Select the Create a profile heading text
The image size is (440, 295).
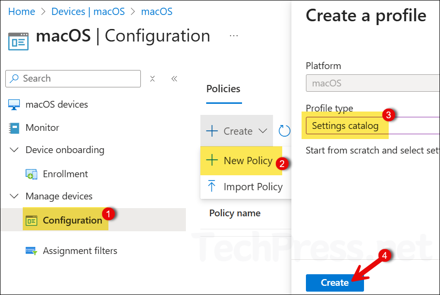[366, 15]
